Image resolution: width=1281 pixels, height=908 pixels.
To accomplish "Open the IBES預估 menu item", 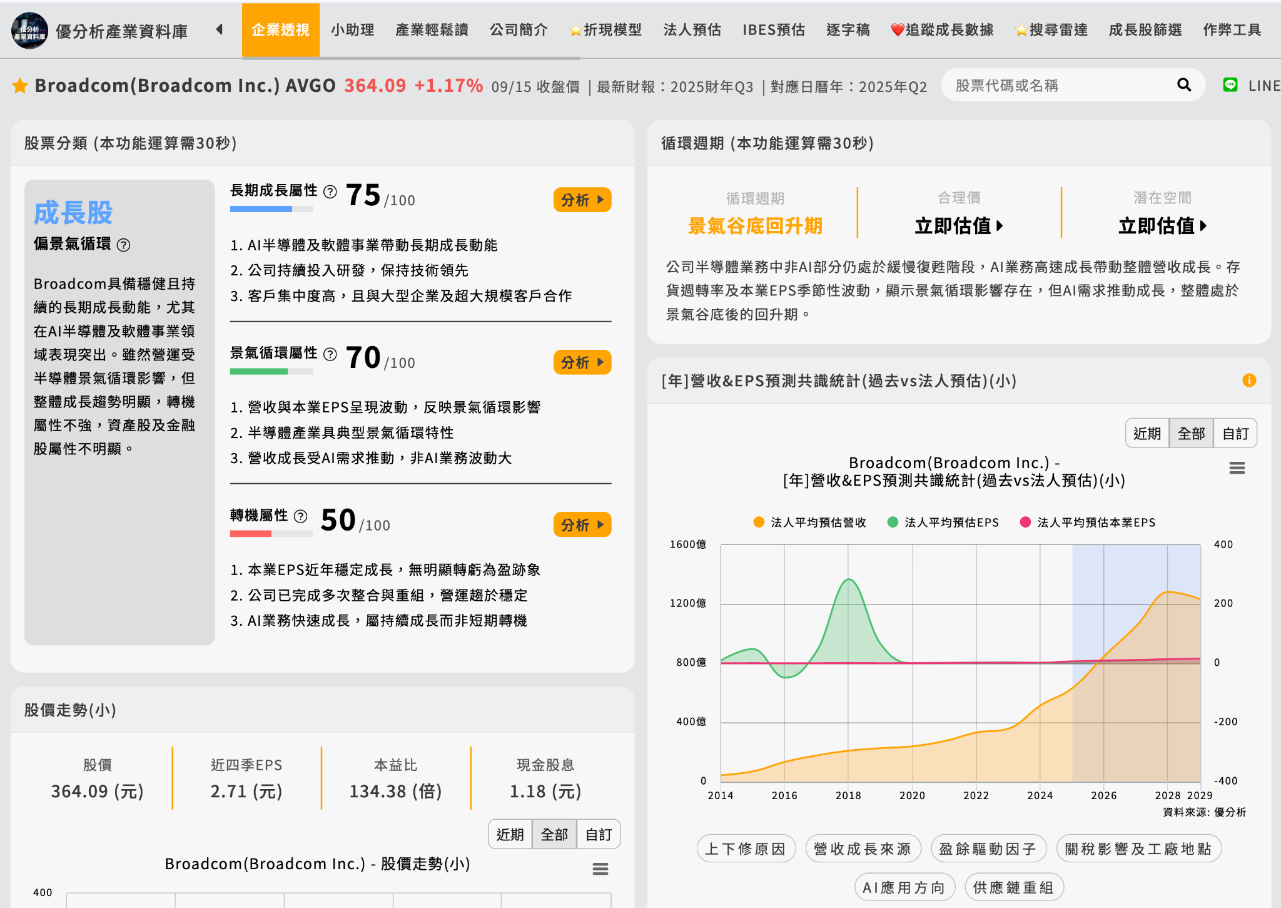I will (774, 29).
